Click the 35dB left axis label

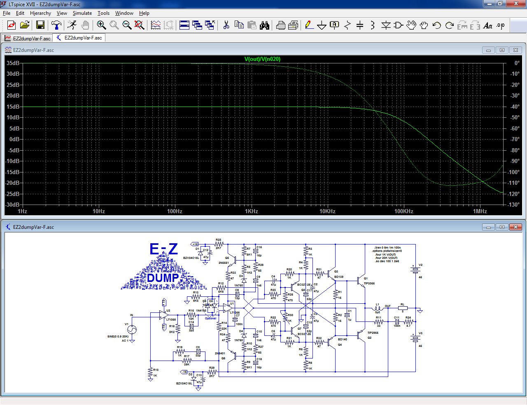tap(13, 63)
